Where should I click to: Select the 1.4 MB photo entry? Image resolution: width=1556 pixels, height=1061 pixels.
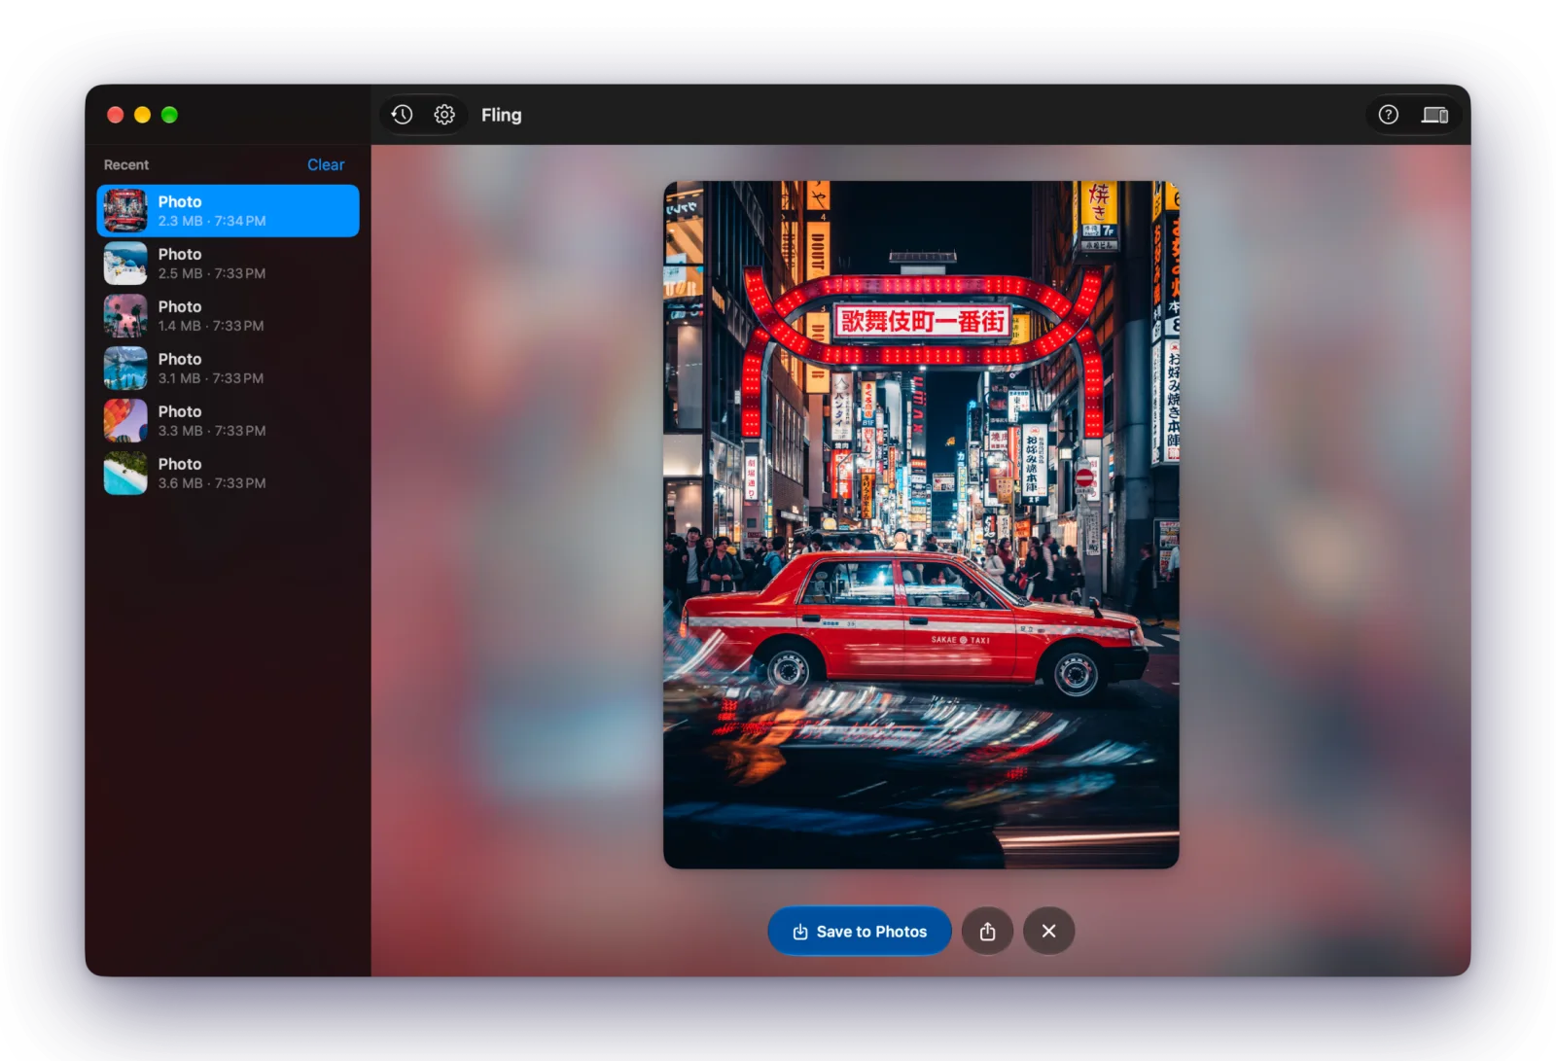coord(228,316)
